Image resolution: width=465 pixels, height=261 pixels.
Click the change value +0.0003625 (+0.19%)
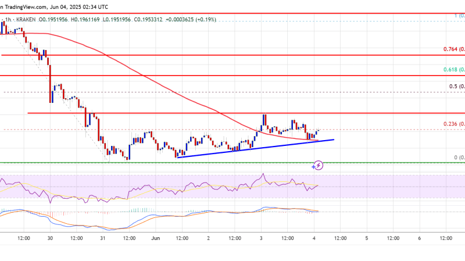[x=191, y=20]
